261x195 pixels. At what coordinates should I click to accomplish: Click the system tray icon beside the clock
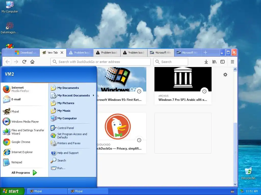coord(242,191)
